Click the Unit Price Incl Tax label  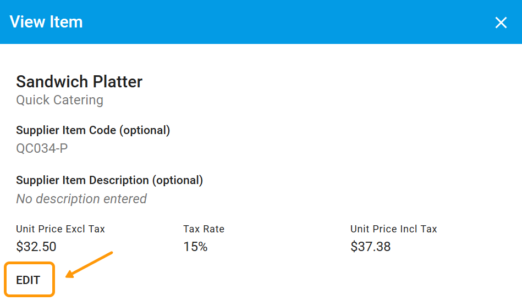tap(393, 229)
